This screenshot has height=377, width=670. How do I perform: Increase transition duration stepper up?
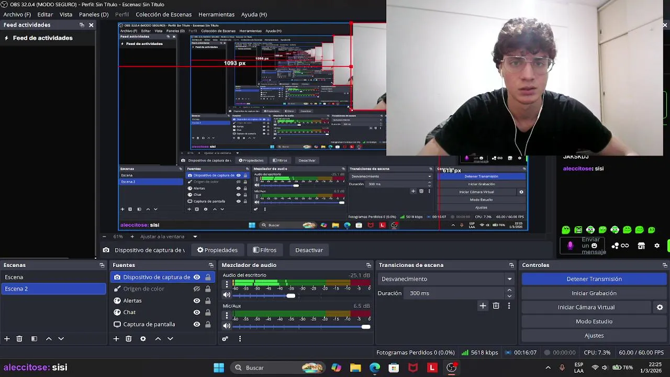point(509,290)
